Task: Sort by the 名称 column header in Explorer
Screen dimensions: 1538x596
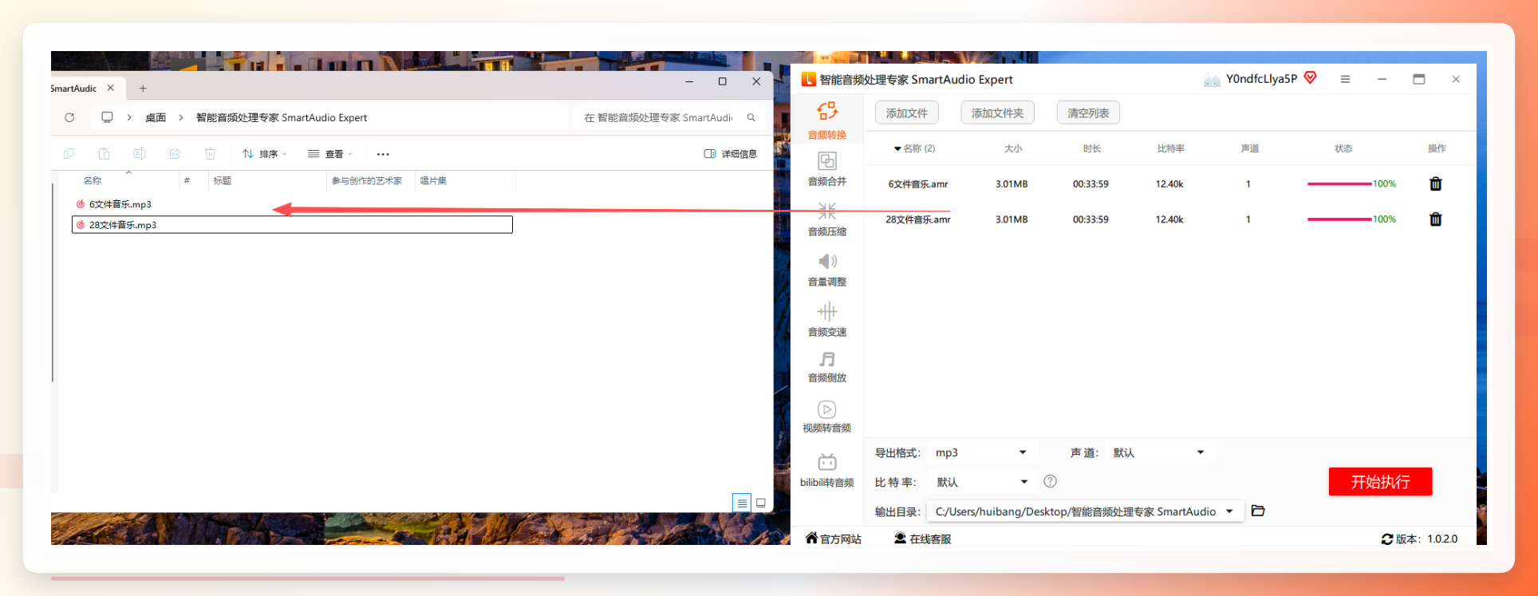Action: [93, 181]
